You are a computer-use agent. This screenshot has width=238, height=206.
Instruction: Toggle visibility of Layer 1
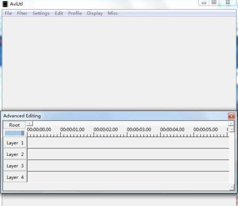(x=15, y=143)
